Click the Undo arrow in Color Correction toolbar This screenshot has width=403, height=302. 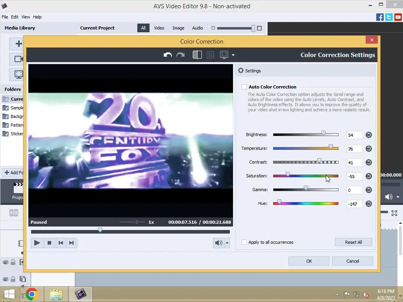(168, 55)
